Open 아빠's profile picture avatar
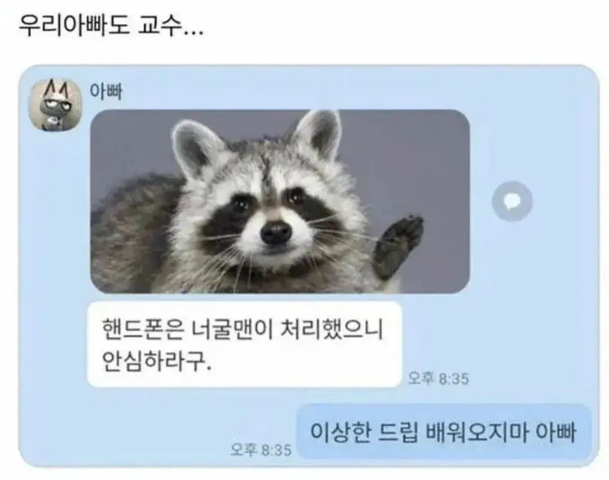This screenshot has width=609, height=480. (56, 105)
